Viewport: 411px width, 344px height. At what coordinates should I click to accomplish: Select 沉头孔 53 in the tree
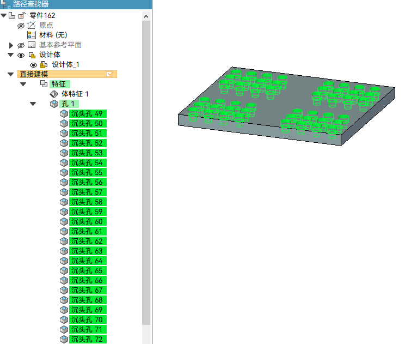[x=88, y=153]
